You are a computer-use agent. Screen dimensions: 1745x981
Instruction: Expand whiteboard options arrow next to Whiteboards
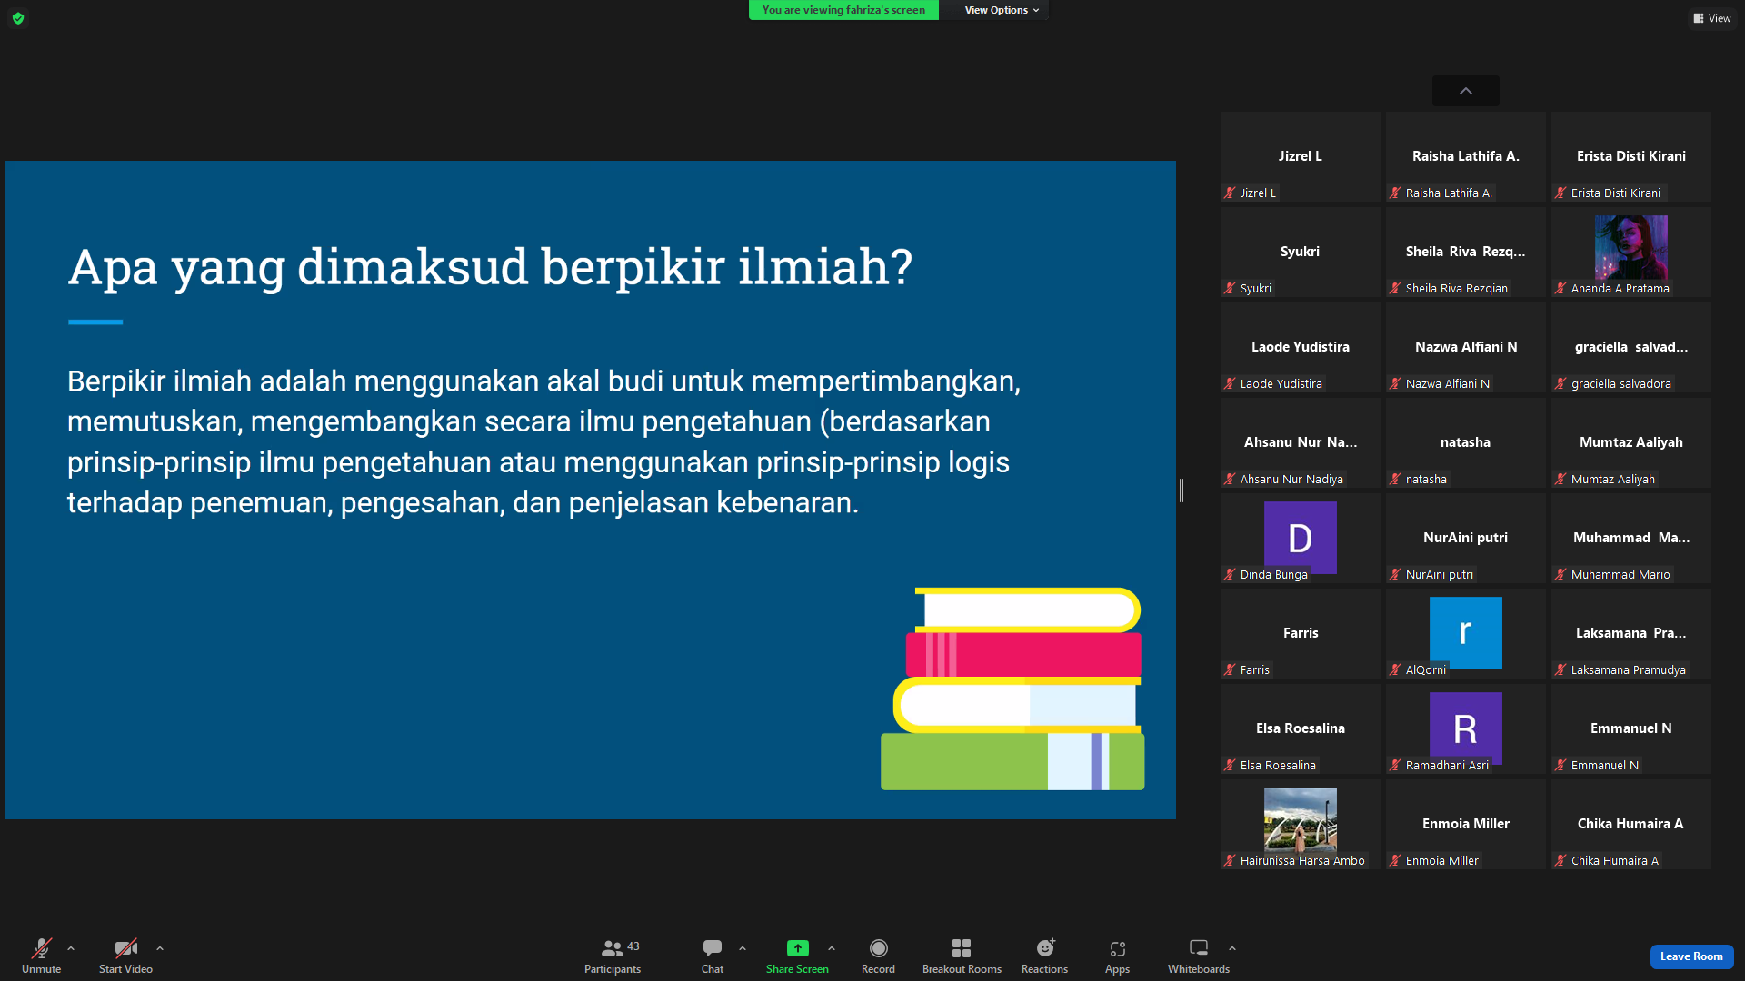click(x=1232, y=948)
